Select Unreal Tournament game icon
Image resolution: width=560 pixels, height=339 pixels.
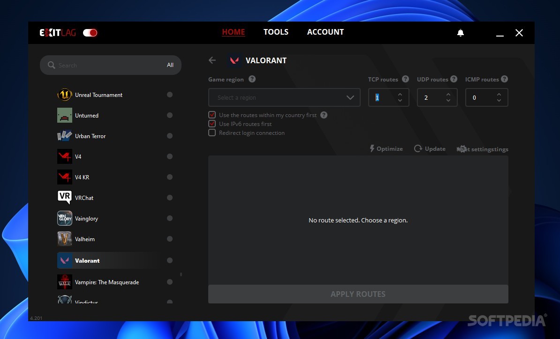65,95
